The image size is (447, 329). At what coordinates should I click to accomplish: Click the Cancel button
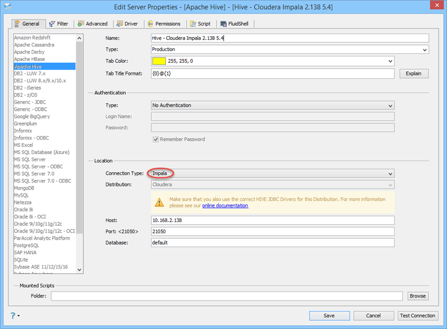click(x=374, y=316)
